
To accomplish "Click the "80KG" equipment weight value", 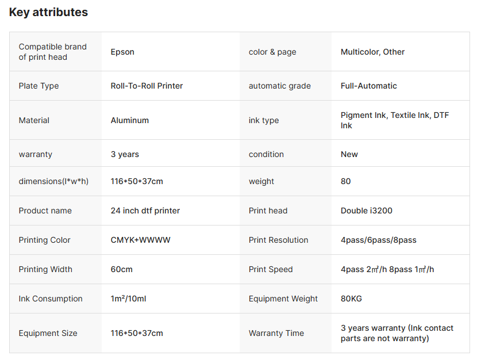I will click(x=351, y=299).
